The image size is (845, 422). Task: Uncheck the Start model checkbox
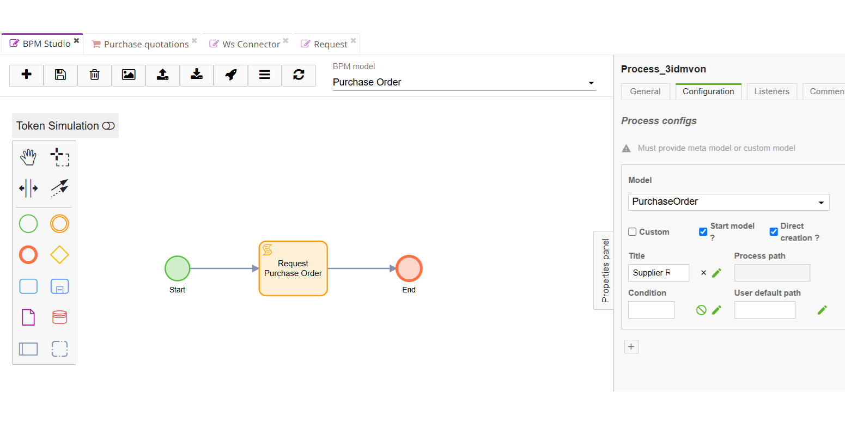click(x=703, y=232)
